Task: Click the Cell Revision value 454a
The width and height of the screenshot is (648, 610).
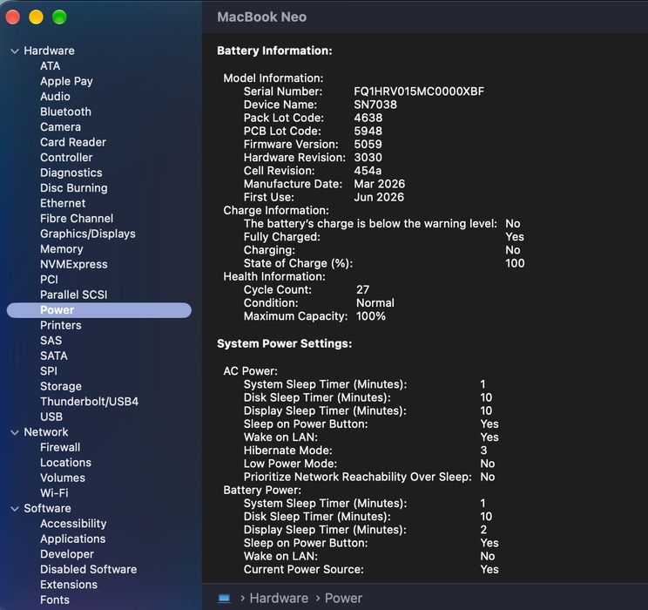Action: click(x=368, y=171)
